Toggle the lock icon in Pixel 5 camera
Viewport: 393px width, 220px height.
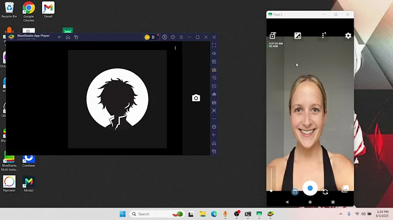[273, 35]
